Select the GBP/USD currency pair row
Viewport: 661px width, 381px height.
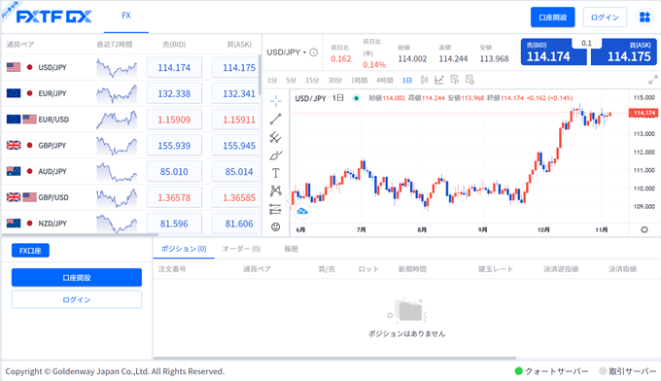tap(130, 197)
